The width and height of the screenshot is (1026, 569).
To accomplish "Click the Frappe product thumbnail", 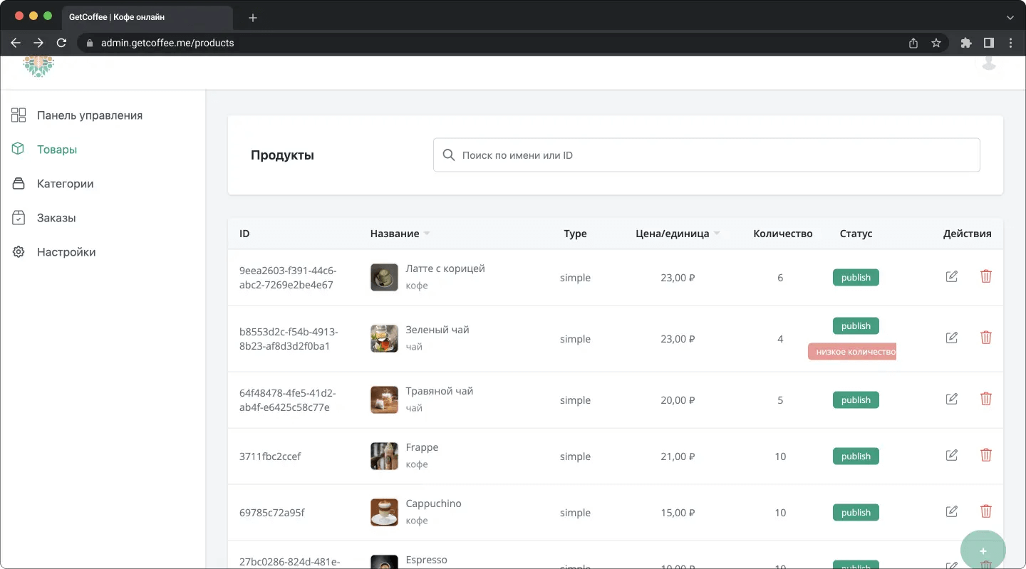I will [x=384, y=456].
